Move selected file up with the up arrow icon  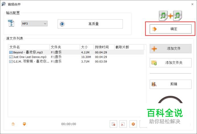13,124
